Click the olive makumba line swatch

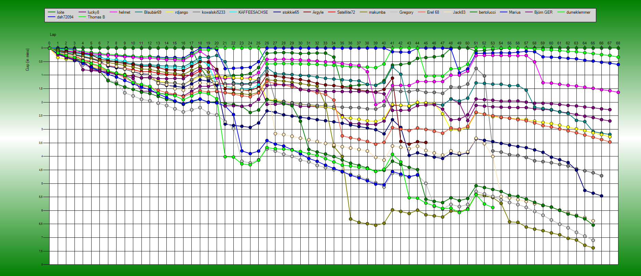click(x=364, y=12)
